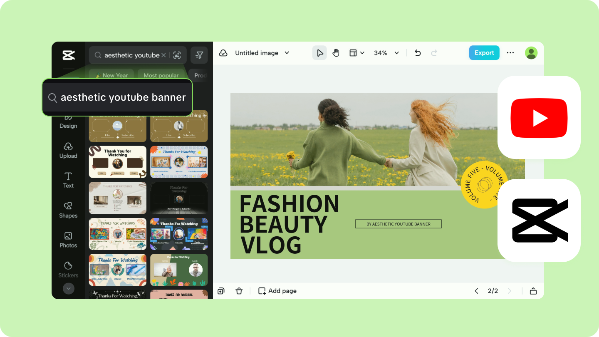Choose the black Don't Forget to Subscribe template
The width and height of the screenshot is (599, 337).
179,198
